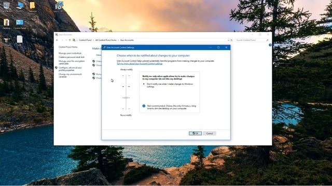This screenshot has width=332, height=186.
Task: Open 'Tell me more about User Account Control settings'
Action: pyautogui.click(x=140, y=64)
